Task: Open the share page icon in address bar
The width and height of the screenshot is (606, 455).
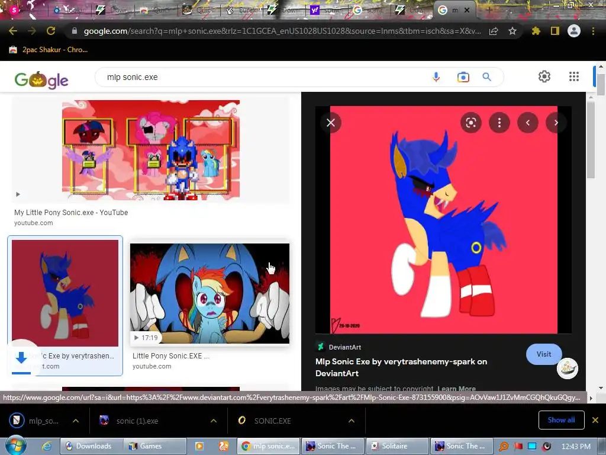Action: pos(494,31)
